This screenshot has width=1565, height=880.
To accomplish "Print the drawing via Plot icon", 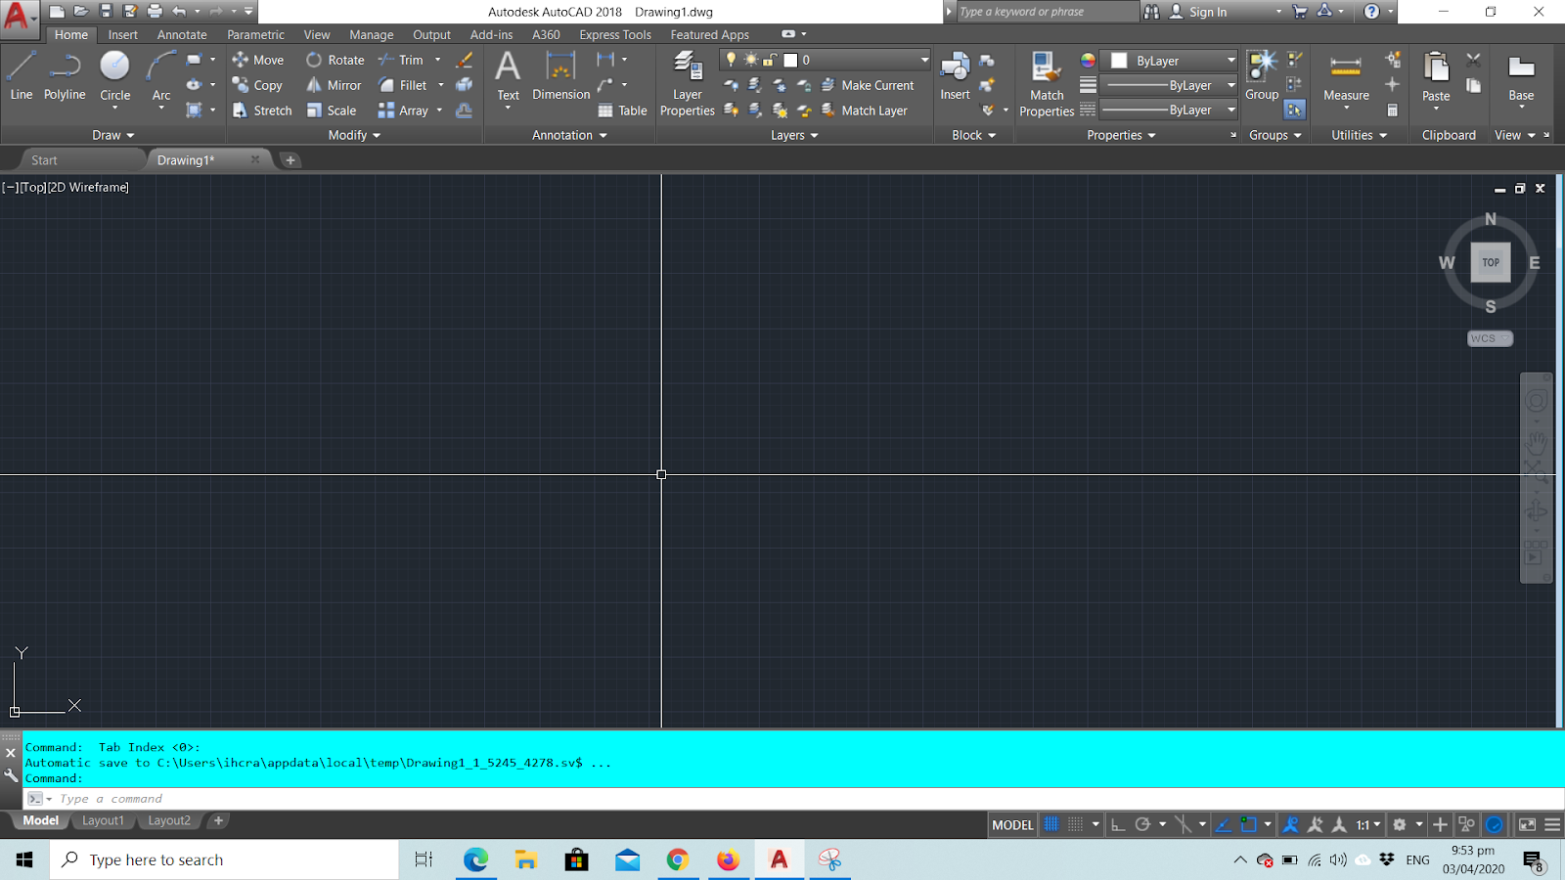I will pyautogui.click(x=155, y=12).
